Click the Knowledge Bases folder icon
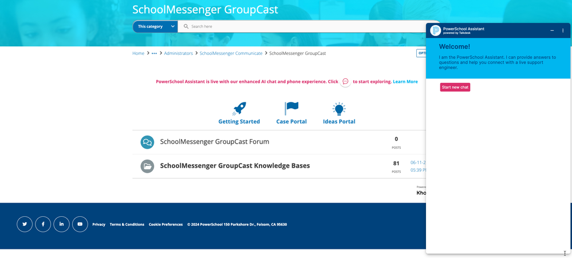Image resolution: width=572 pixels, height=258 pixels. [x=147, y=166]
